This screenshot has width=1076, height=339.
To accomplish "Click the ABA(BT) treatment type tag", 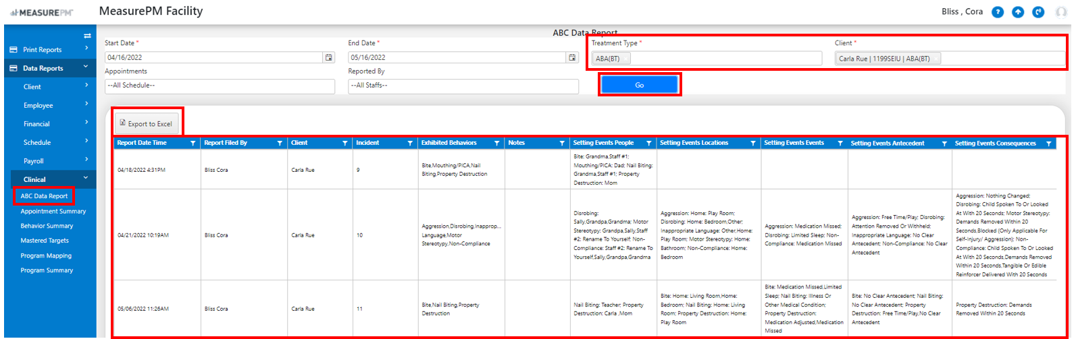I will point(611,59).
